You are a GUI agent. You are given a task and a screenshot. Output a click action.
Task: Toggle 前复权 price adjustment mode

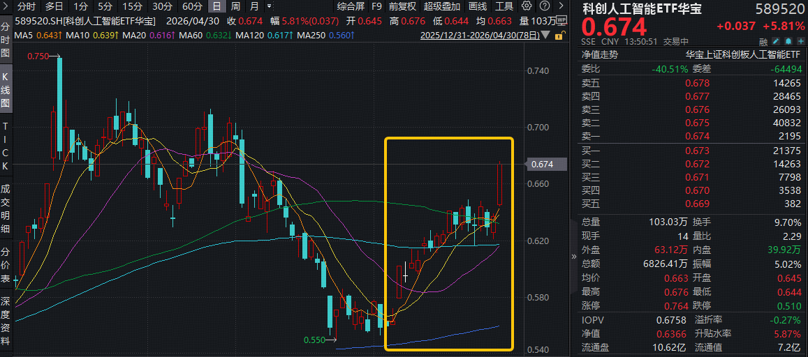[x=402, y=6]
